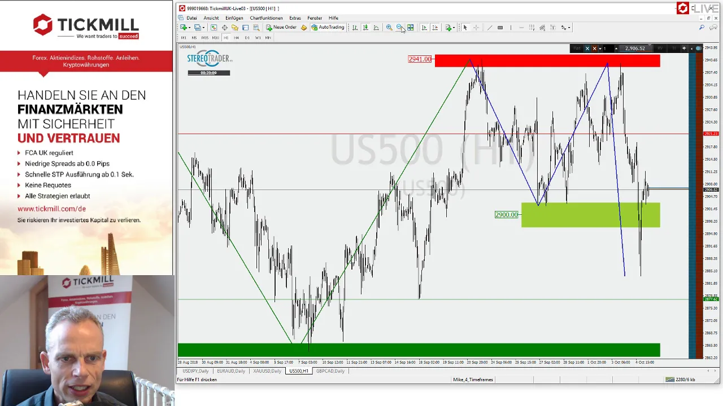Select the M1 timeframe

(x=184, y=37)
